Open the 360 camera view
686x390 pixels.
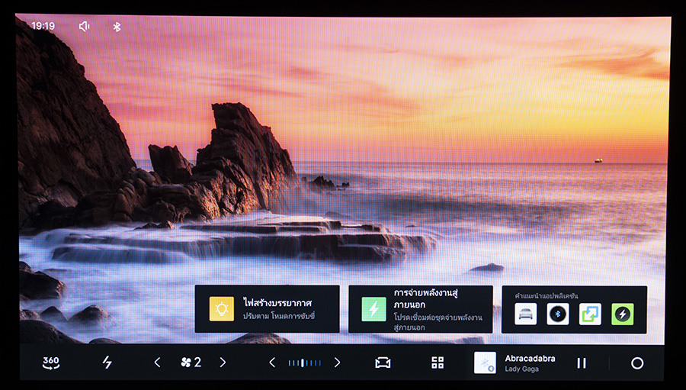(51, 363)
